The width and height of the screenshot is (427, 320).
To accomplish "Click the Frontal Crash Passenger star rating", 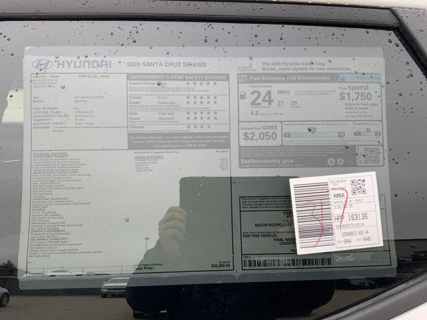I will [201, 103].
